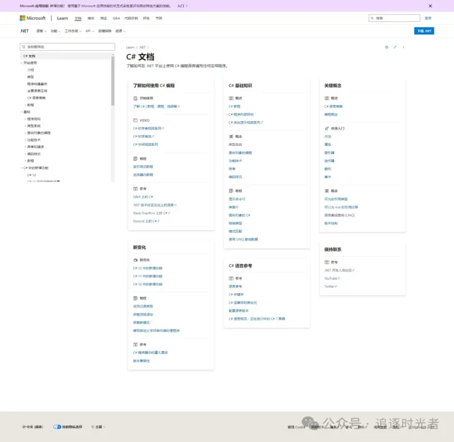The image size is (454, 442).
Task: Expand the 类型系统 sidebar node
Action: tap(25, 126)
